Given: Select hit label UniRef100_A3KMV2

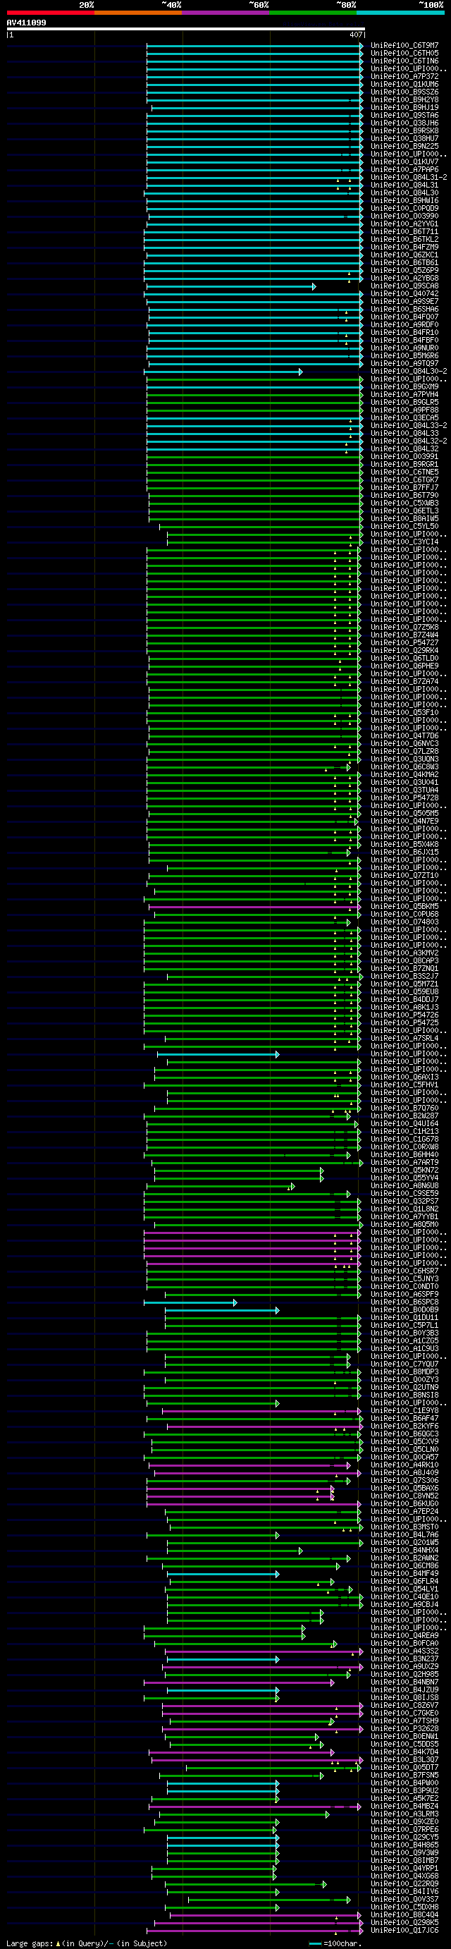Looking at the screenshot, I should (x=404, y=953).
